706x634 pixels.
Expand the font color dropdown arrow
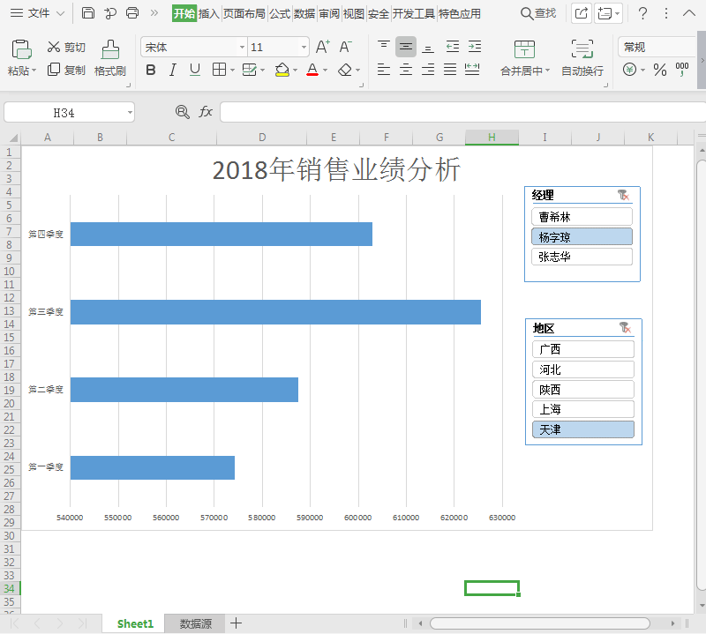(x=325, y=71)
